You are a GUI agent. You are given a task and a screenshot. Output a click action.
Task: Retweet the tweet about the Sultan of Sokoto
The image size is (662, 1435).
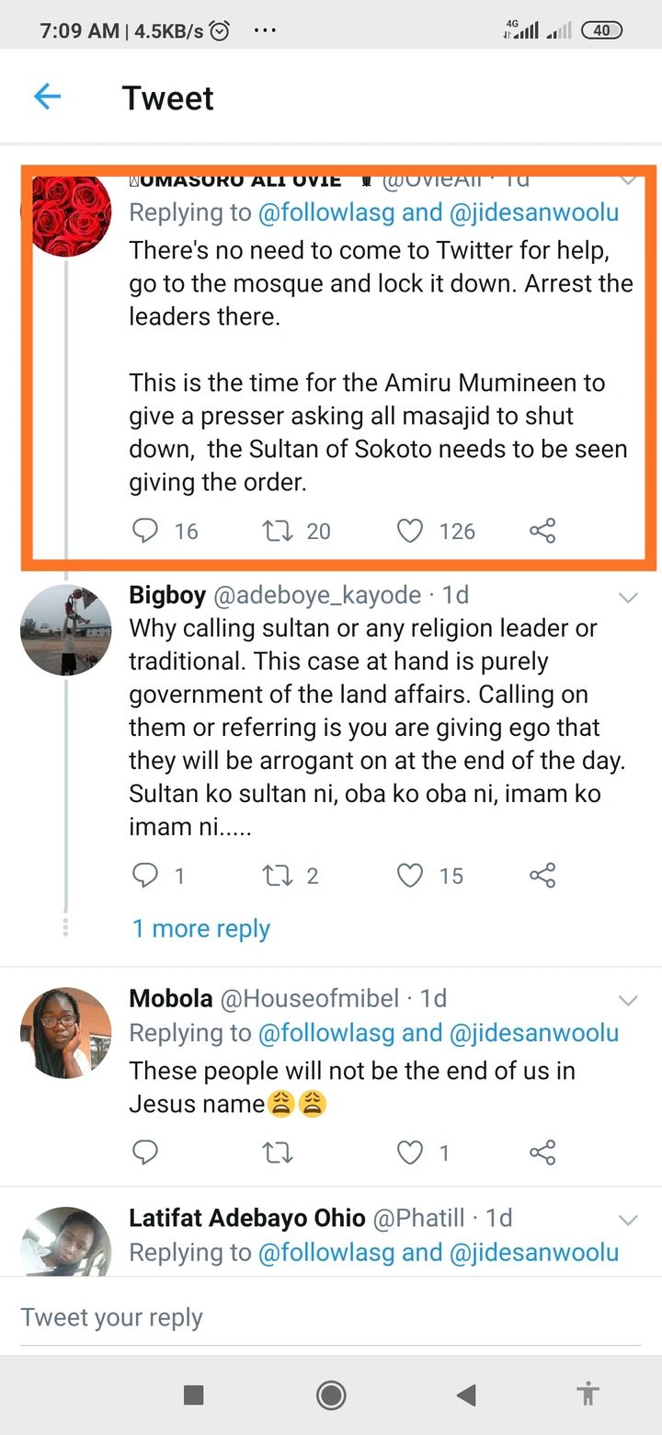click(277, 531)
